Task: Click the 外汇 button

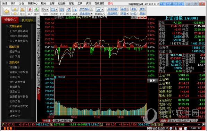Action: tap(134, 13)
